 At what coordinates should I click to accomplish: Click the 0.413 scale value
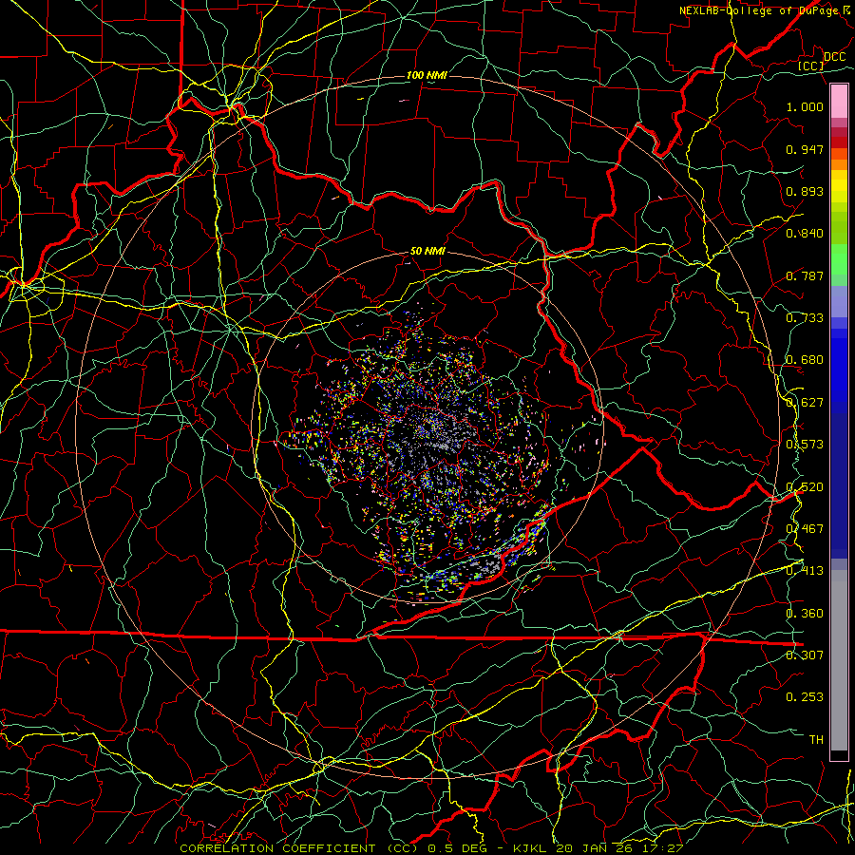(805, 571)
